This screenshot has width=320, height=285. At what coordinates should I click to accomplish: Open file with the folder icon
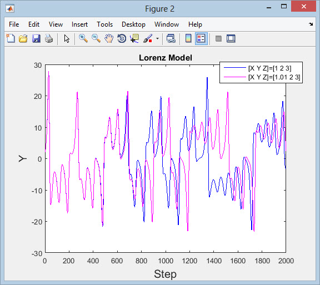pos(23,38)
